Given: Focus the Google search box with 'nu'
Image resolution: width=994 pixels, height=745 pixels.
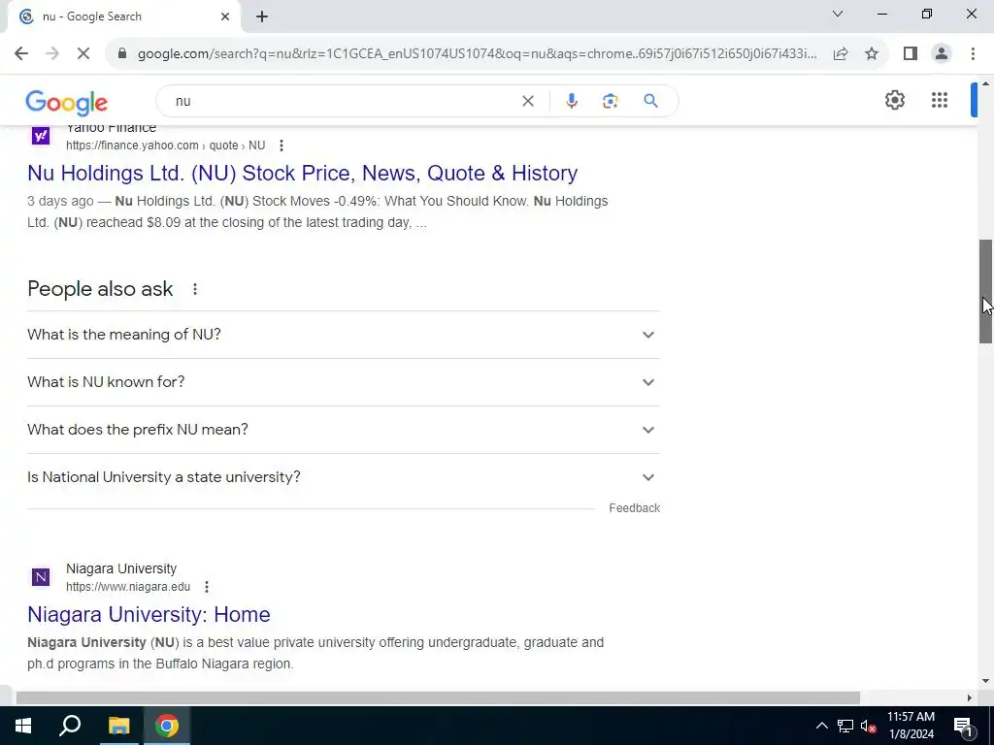Looking at the screenshot, I should pyautogui.click(x=346, y=101).
